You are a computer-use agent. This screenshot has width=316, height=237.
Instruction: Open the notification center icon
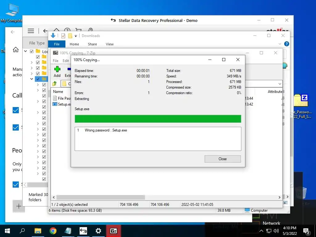coord(306,231)
